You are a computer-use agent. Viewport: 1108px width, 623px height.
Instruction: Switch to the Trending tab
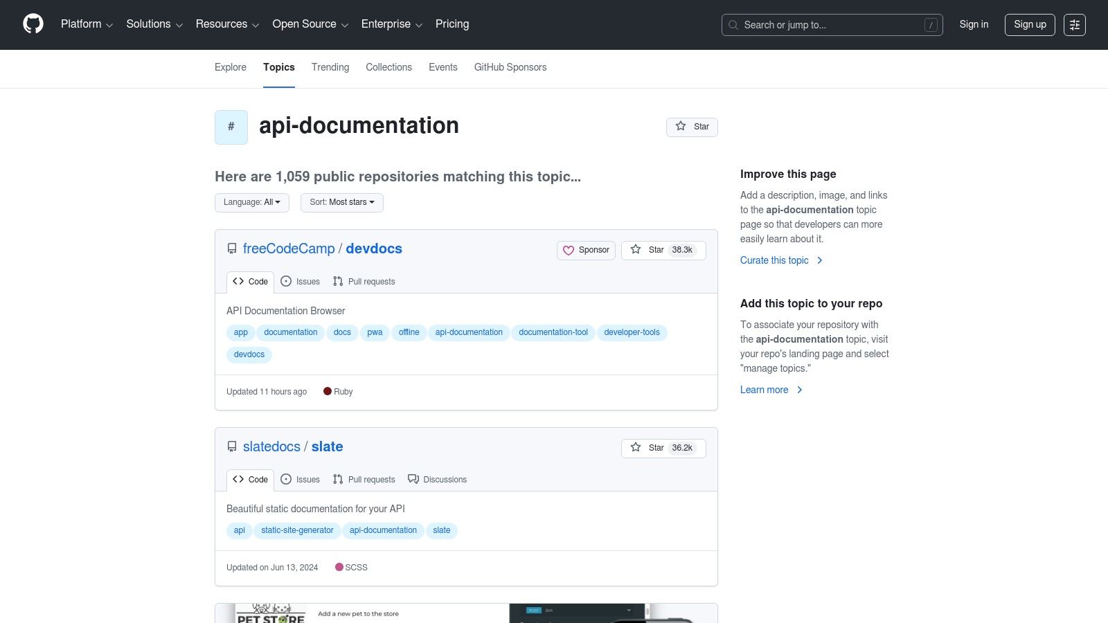coord(330,68)
